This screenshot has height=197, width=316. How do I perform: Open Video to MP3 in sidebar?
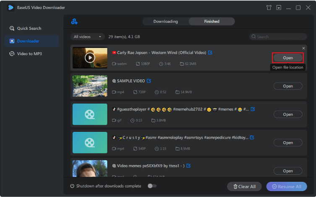click(29, 53)
